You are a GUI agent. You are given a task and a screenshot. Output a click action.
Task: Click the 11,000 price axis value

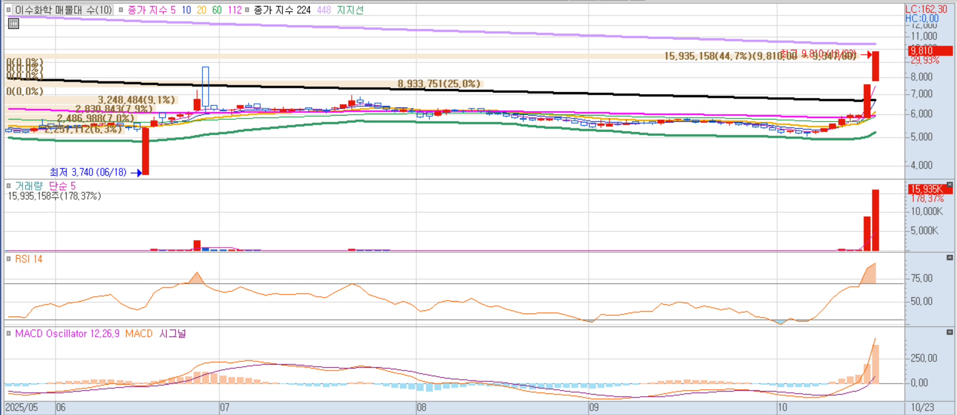tap(924, 36)
